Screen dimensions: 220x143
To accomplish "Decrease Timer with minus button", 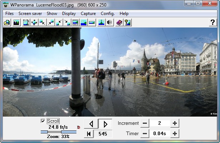I will click(145, 134).
